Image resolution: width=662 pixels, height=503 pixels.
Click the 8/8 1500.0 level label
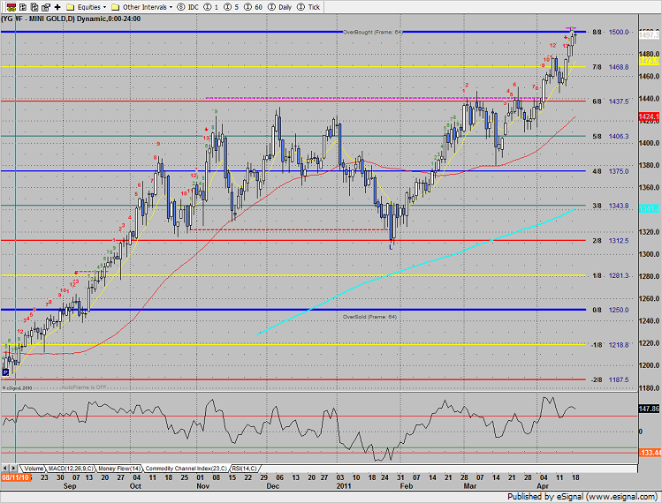(610, 32)
